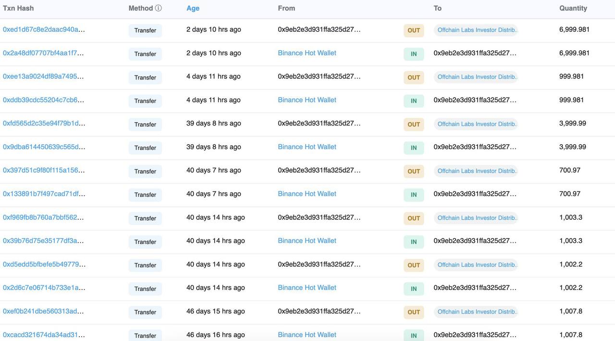The width and height of the screenshot is (615, 341).
Task: Click Binance Hot Wallet in 1,003.3 row
Action: 307,240
